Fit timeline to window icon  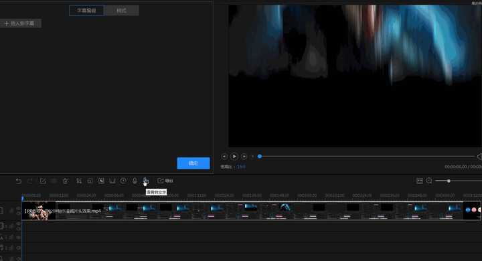tap(420, 181)
